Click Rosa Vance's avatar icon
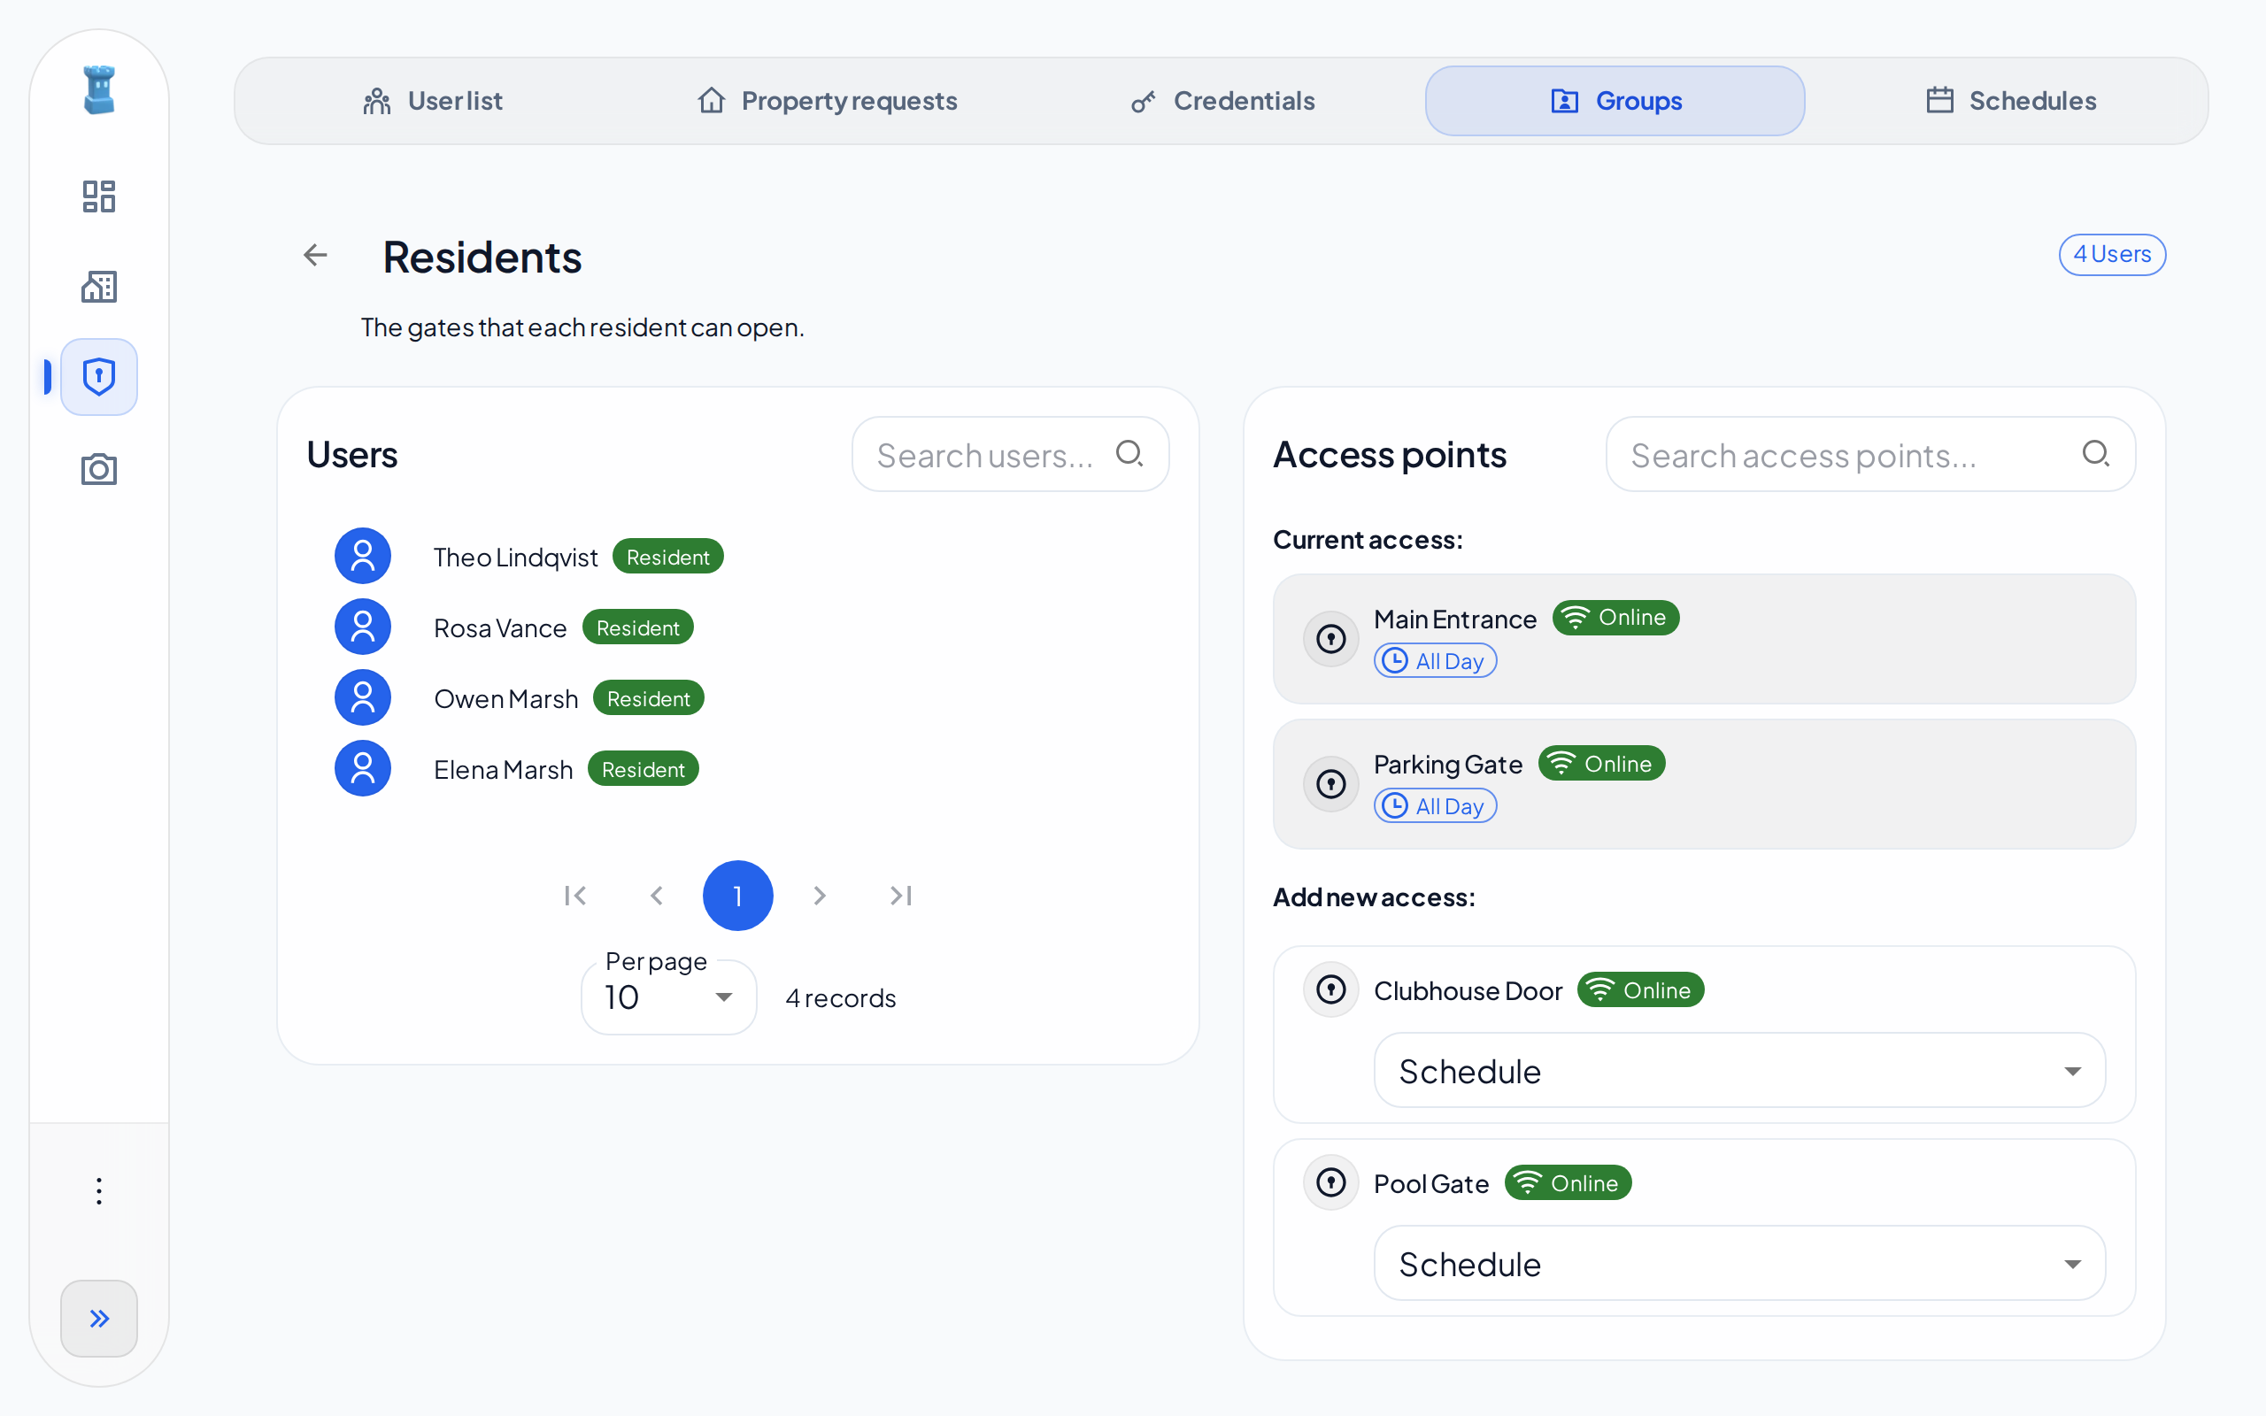 pos(362,627)
